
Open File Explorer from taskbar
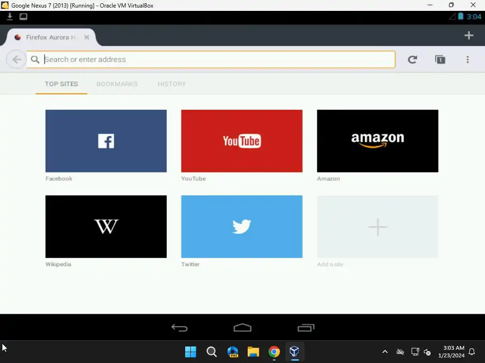[253, 352]
